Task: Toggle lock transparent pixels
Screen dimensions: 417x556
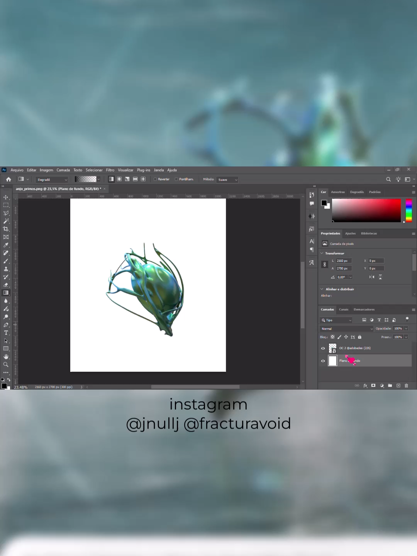Action: coord(332,337)
